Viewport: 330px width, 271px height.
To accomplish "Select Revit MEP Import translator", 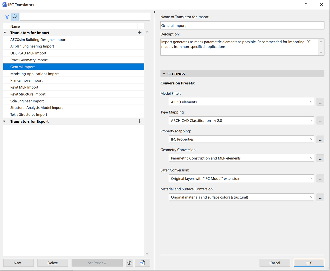I will [x=24, y=87].
